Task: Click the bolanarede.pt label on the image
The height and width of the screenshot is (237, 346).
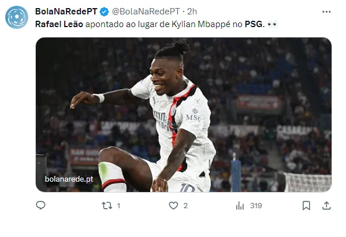Action: click(69, 179)
